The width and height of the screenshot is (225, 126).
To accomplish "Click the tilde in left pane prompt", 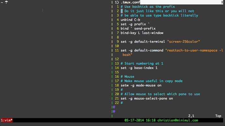I will (x=2, y=2).
